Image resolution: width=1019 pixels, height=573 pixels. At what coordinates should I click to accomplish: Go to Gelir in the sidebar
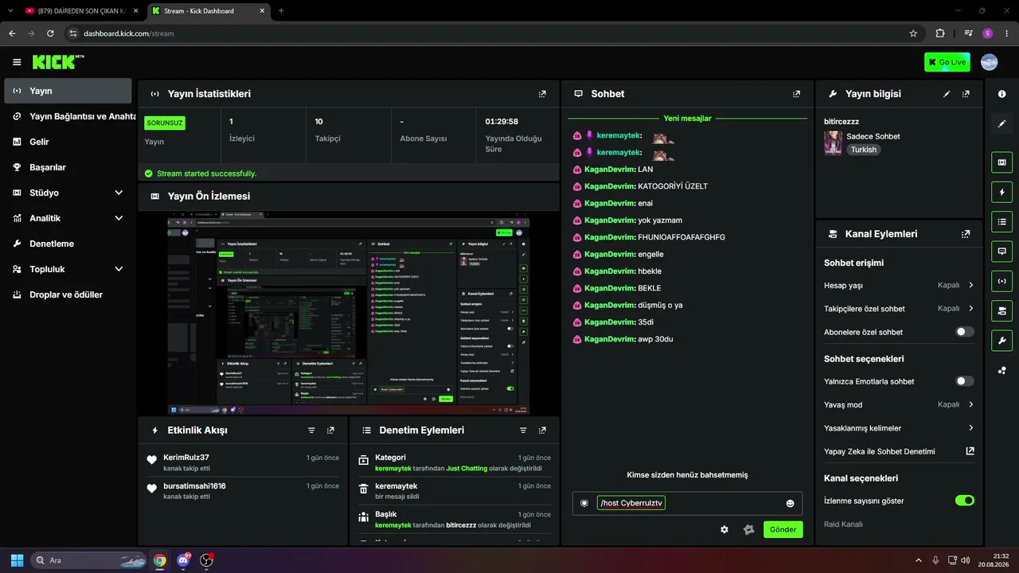pyautogui.click(x=68, y=142)
